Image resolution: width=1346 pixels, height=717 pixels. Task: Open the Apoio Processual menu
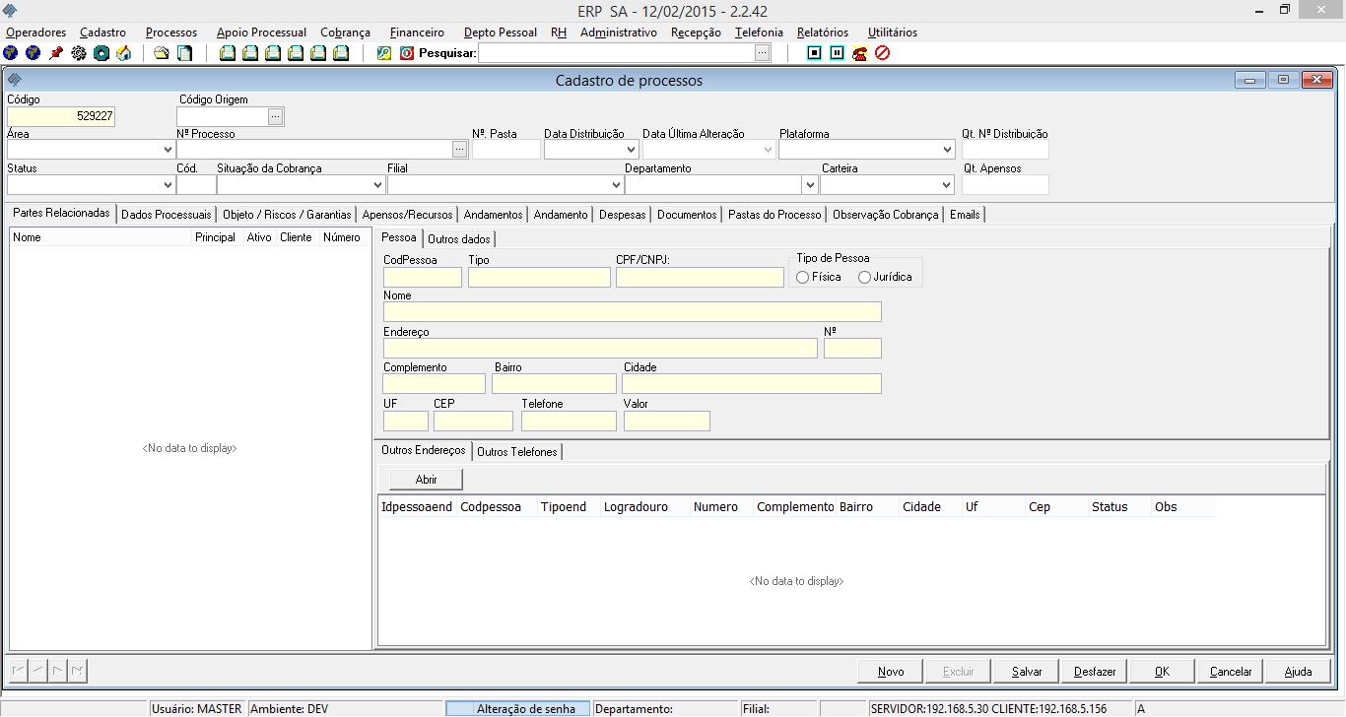pyautogui.click(x=261, y=33)
